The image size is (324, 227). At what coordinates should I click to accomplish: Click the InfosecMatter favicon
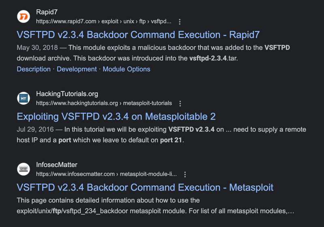tap(23, 169)
